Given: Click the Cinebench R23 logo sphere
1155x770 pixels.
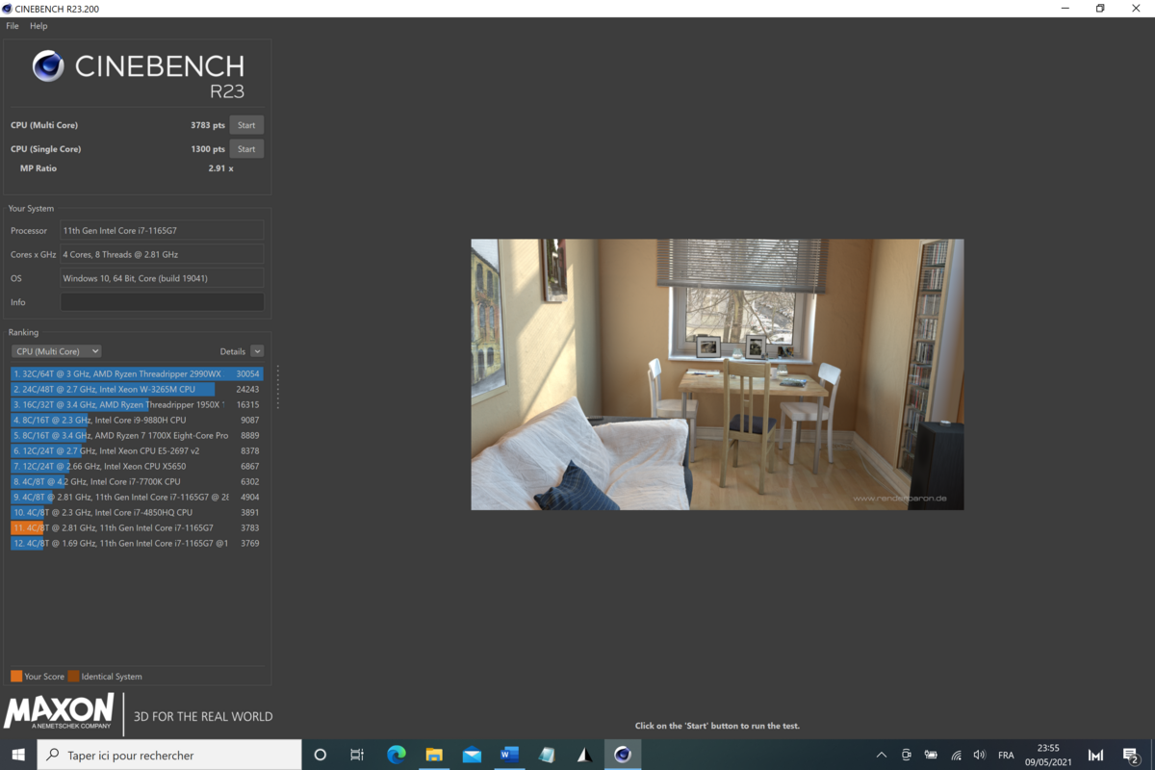Looking at the screenshot, I should (48, 65).
